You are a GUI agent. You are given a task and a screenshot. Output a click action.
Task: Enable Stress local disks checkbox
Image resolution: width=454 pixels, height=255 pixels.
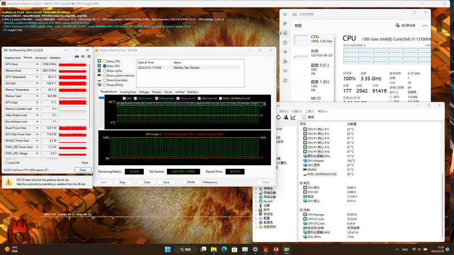pyautogui.click(x=104, y=80)
